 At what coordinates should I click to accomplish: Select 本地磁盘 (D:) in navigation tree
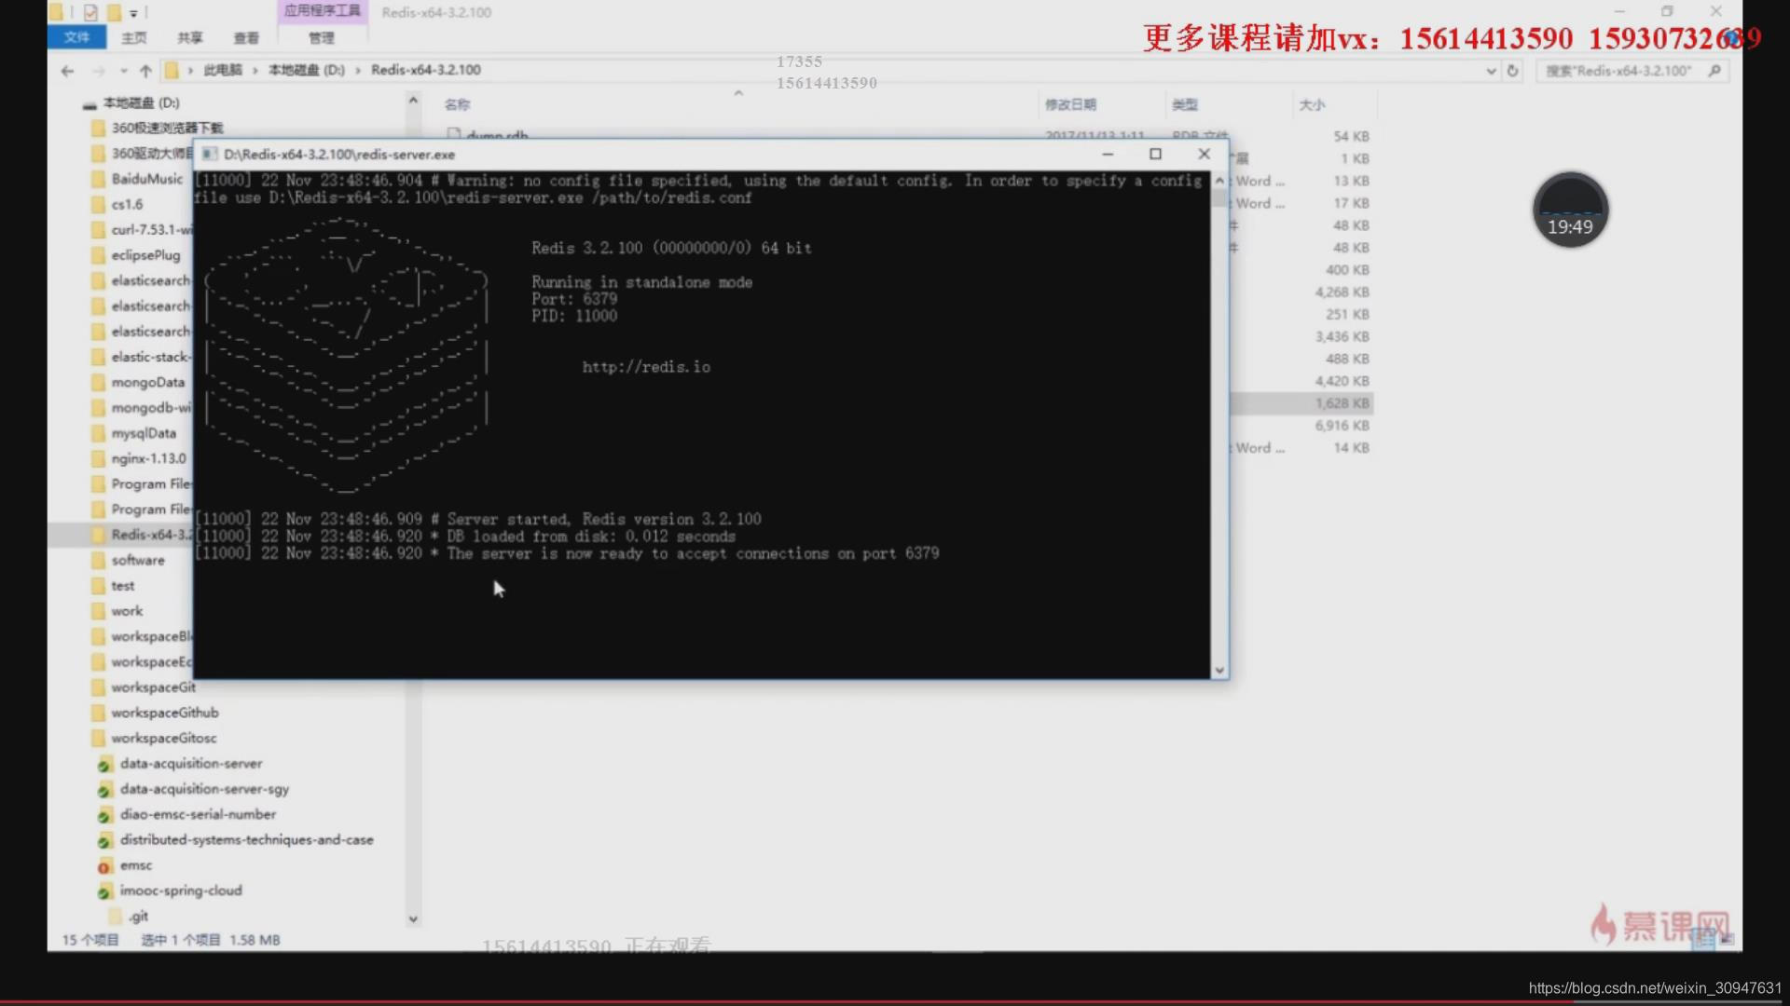[x=141, y=102]
